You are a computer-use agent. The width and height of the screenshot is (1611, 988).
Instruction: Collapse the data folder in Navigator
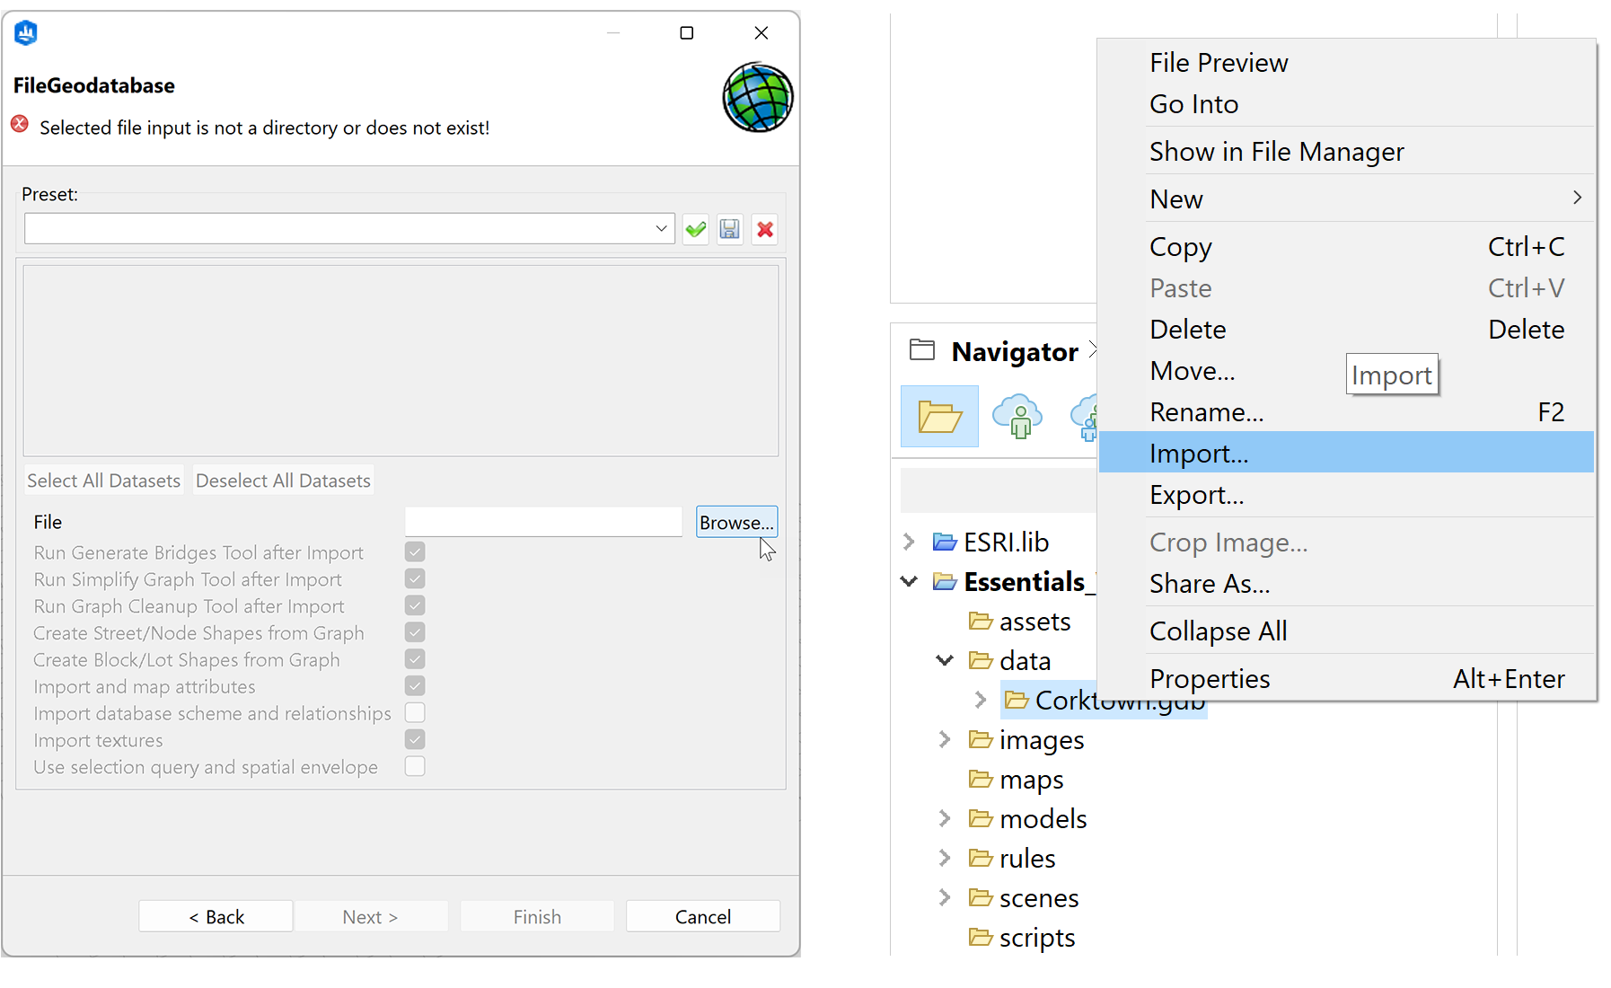coord(943,660)
